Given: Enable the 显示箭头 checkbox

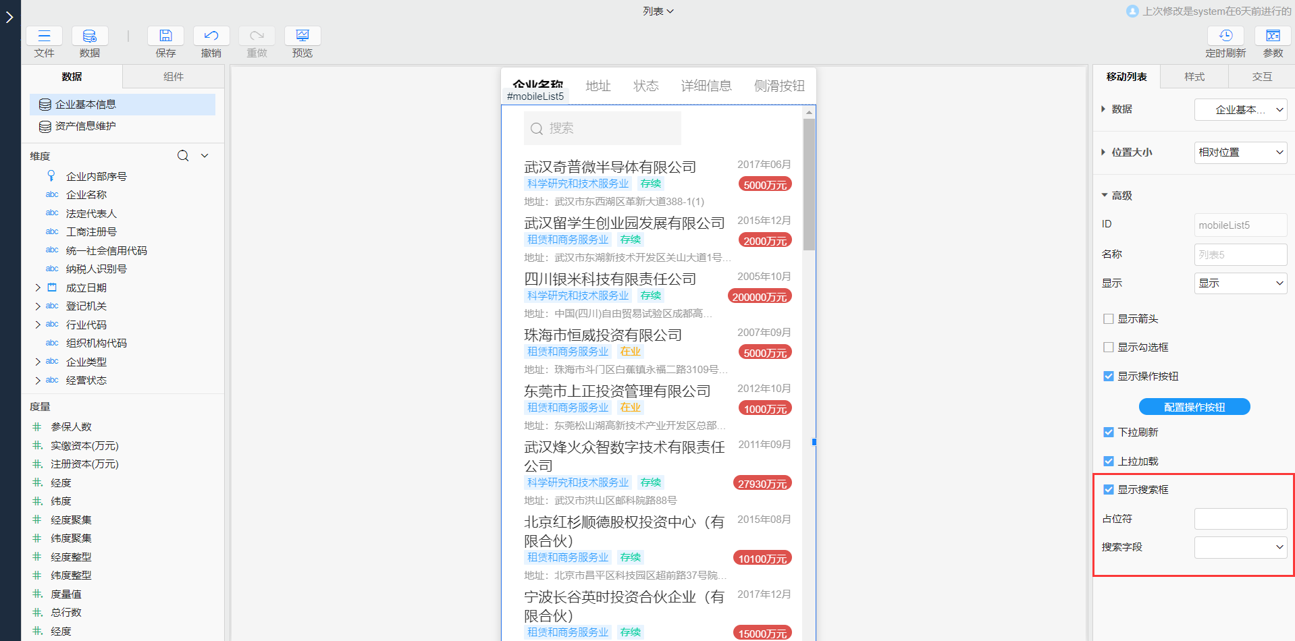Looking at the screenshot, I should (x=1108, y=318).
